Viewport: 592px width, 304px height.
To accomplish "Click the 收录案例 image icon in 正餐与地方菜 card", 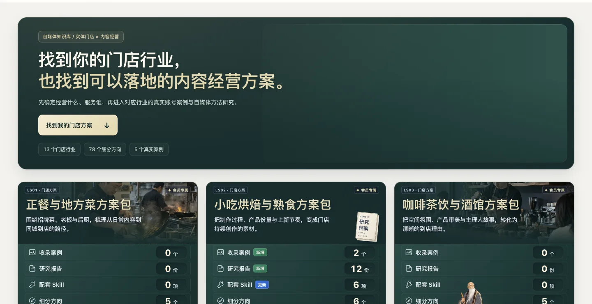I will 32,252.
